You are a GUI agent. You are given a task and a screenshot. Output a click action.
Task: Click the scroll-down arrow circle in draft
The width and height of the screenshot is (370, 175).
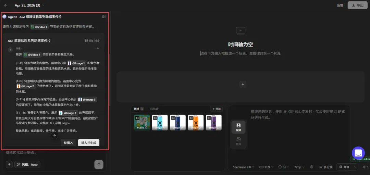(54, 135)
